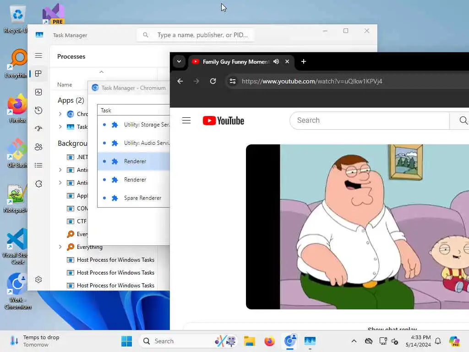This screenshot has width=469, height=352.
Task: Go to YouTube home via logo
Action: [224, 121]
